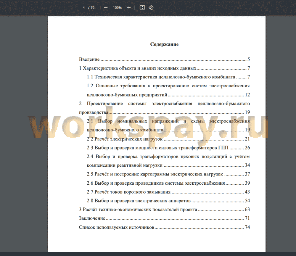Click 'целлюлозно-бумажных предприятий' line ending 12
Image resolution: width=296 pixels, height=256 pixels.
pyautogui.click(x=168, y=95)
